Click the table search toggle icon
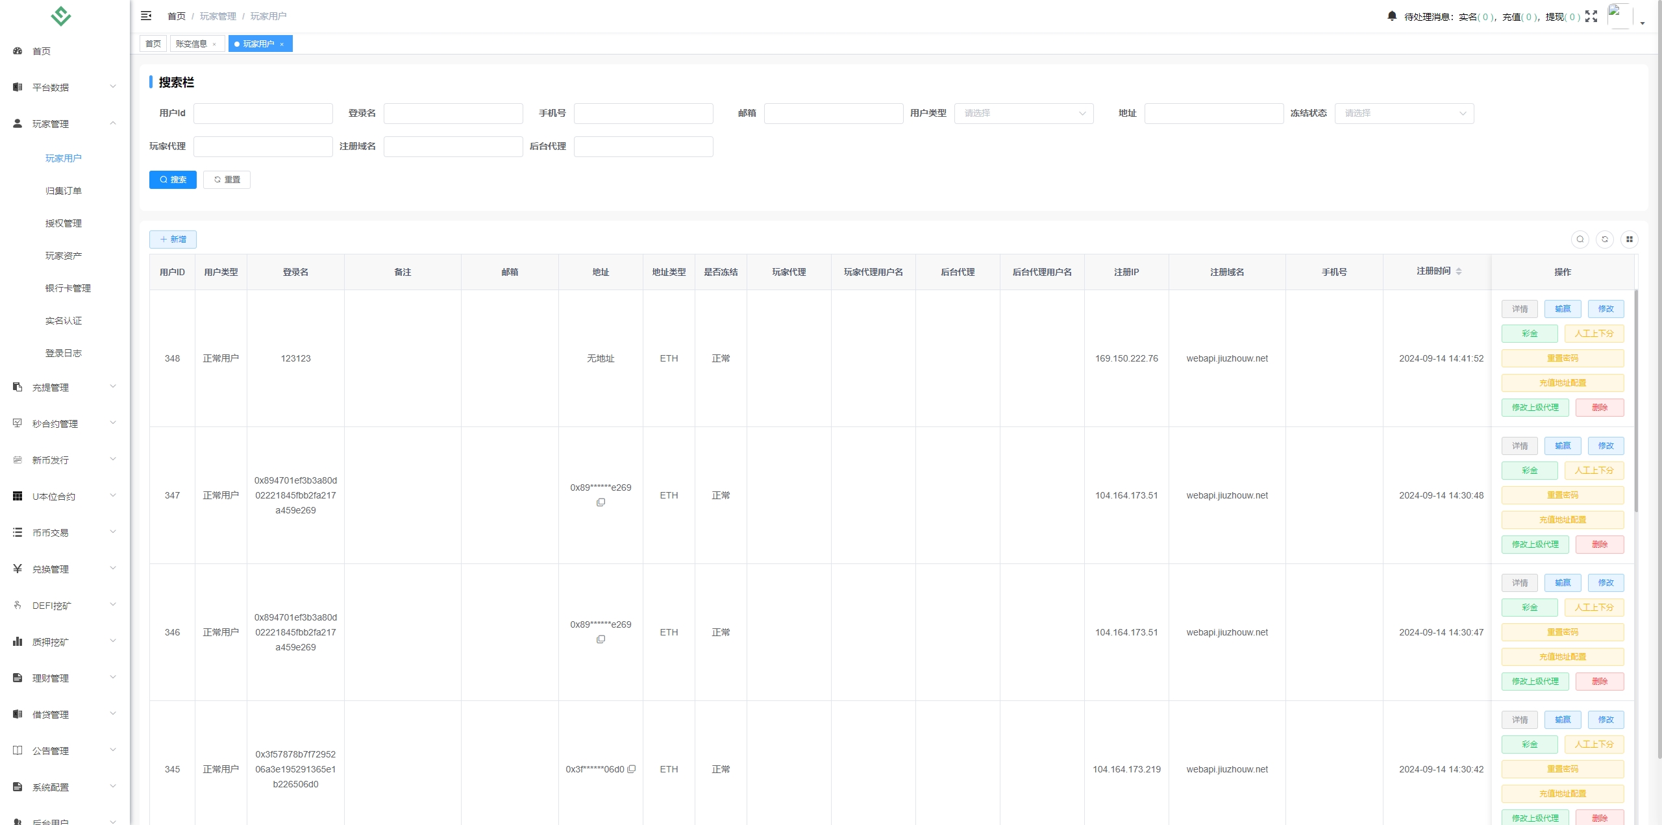1662x825 pixels. click(1580, 240)
